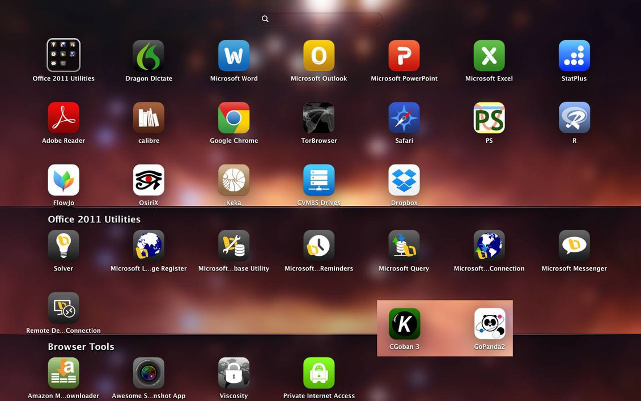
Task: Open calibre e-book manager
Action: click(x=148, y=118)
